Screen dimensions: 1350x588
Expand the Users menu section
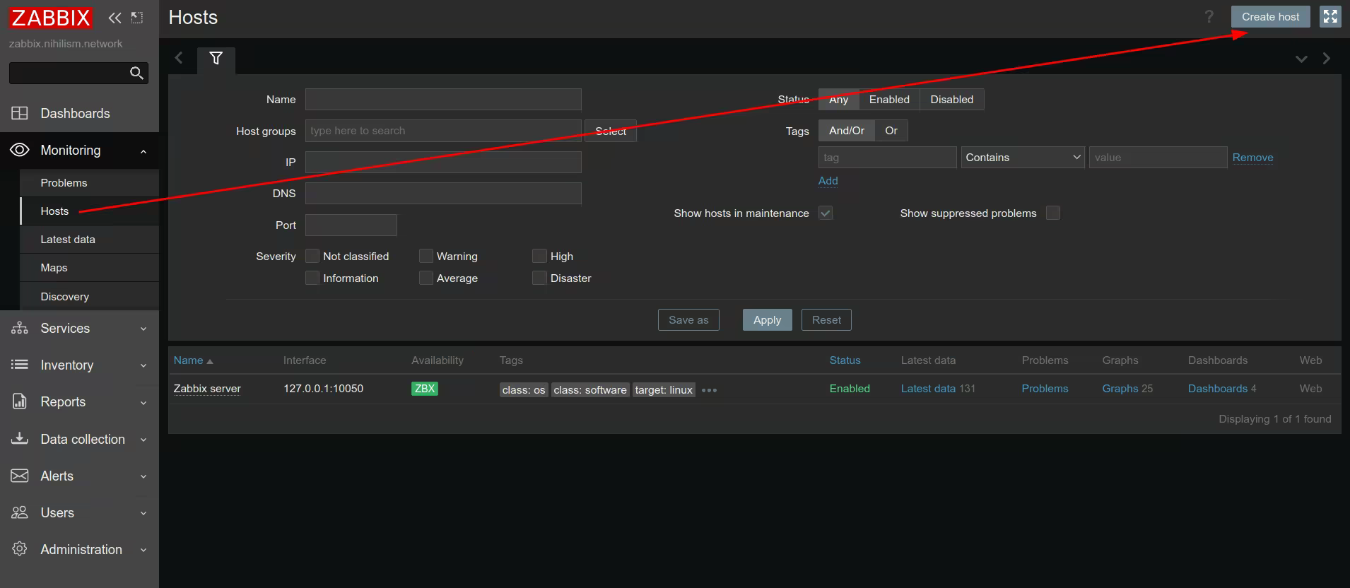click(x=143, y=513)
